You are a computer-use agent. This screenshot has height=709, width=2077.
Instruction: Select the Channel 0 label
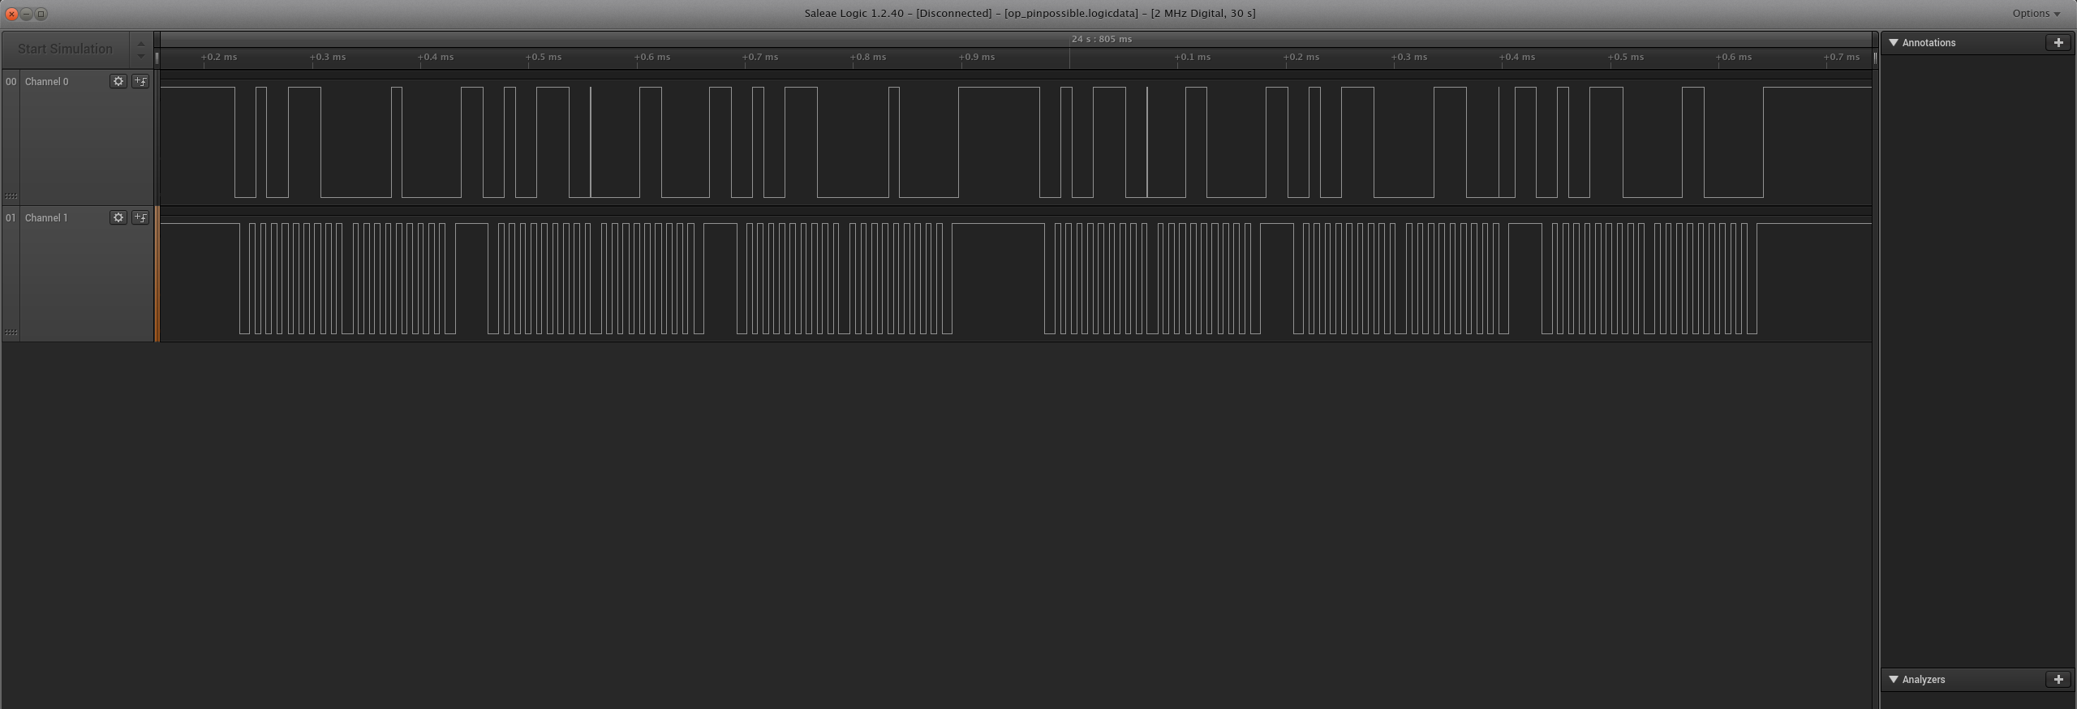pyautogui.click(x=47, y=82)
